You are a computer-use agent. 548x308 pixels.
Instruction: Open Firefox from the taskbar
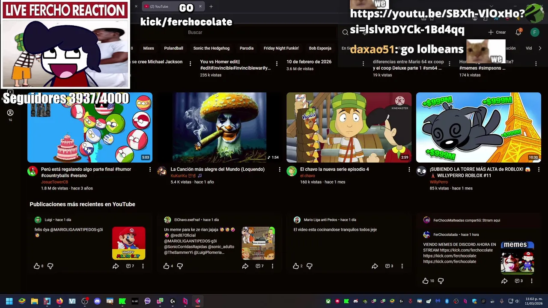pos(60,301)
